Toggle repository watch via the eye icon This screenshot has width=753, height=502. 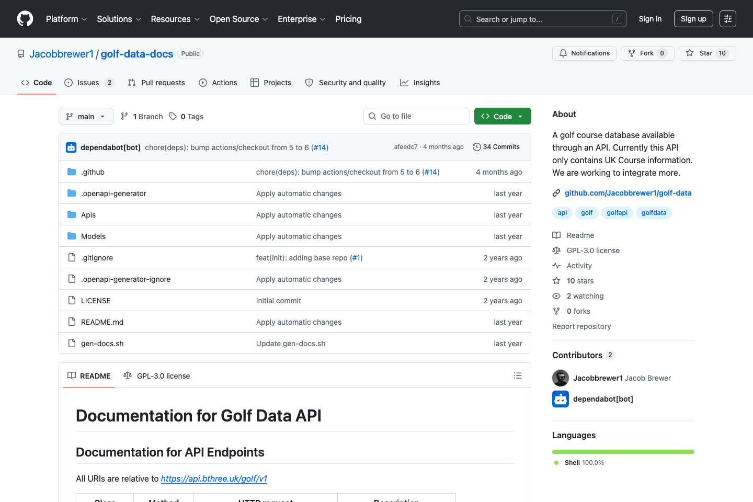coord(556,295)
